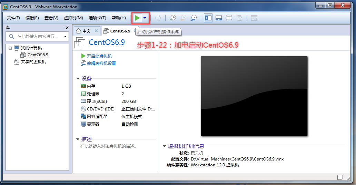Click the console view toolbar icon
Viewport: 356px width, 185px height.
(x=254, y=18)
